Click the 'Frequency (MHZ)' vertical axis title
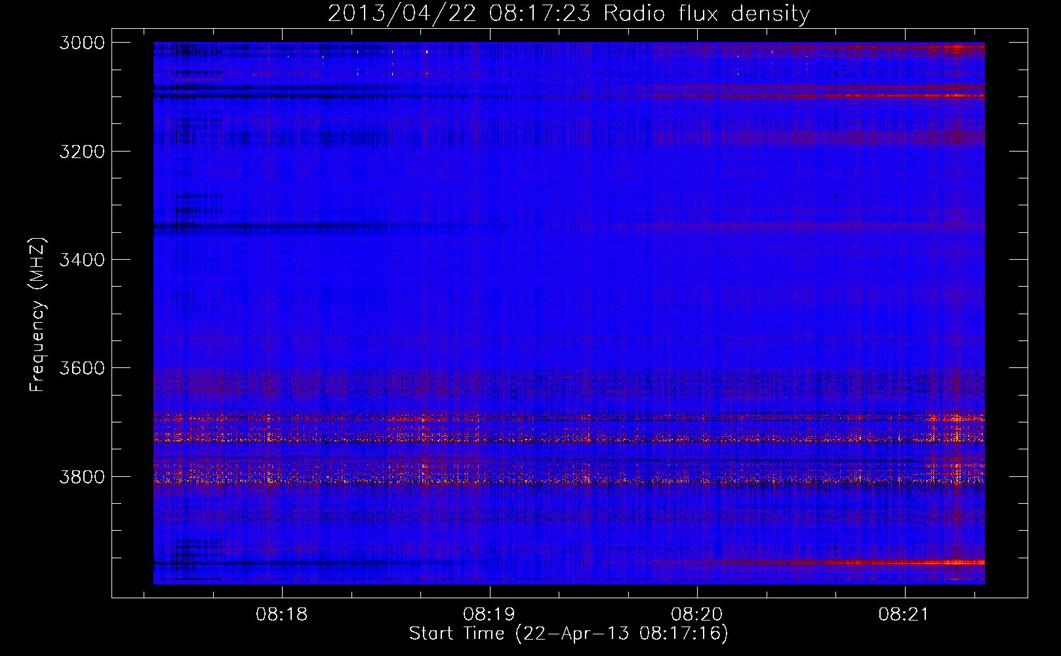Viewport: 1061px width, 656px height. pos(38,315)
